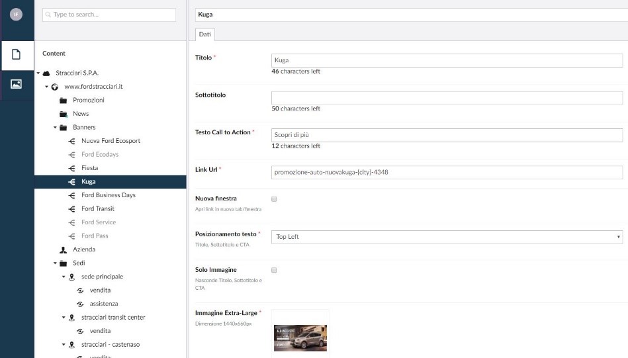Toggle the Solo Immagine checkbox
Viewport: 628px width, 358px height.
tap(274, 270)
